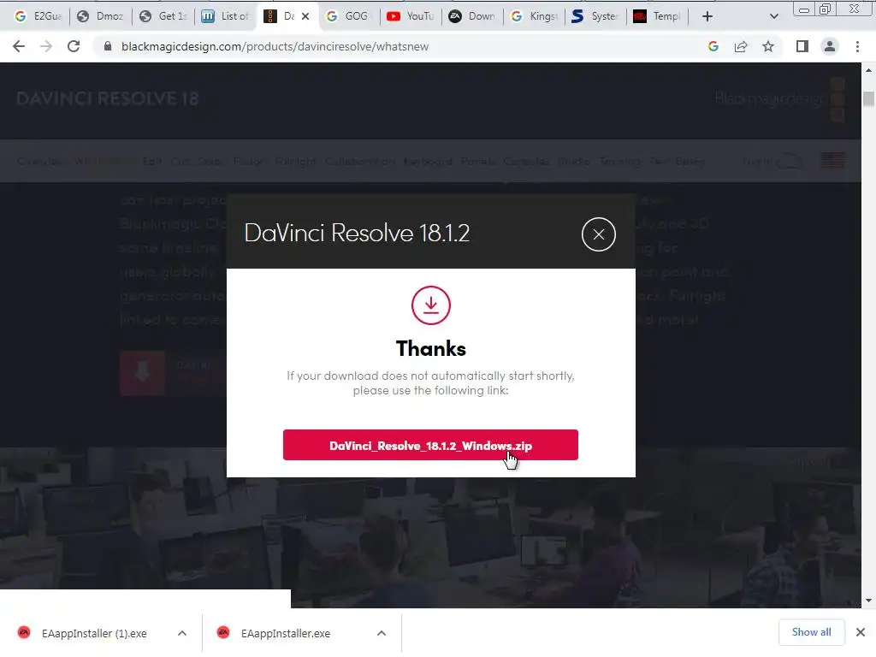Expand EAappInstaller.exe download options chevron
The image size is (876, 657).
pos(382,633)
